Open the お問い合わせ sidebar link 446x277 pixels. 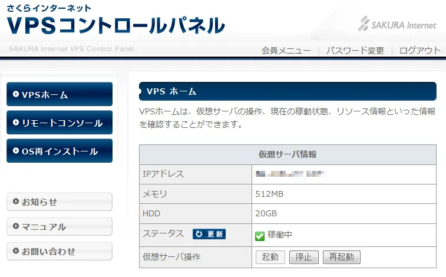pos(60,251)
